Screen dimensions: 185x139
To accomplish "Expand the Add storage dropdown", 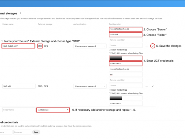I will (x=53, y=110).
